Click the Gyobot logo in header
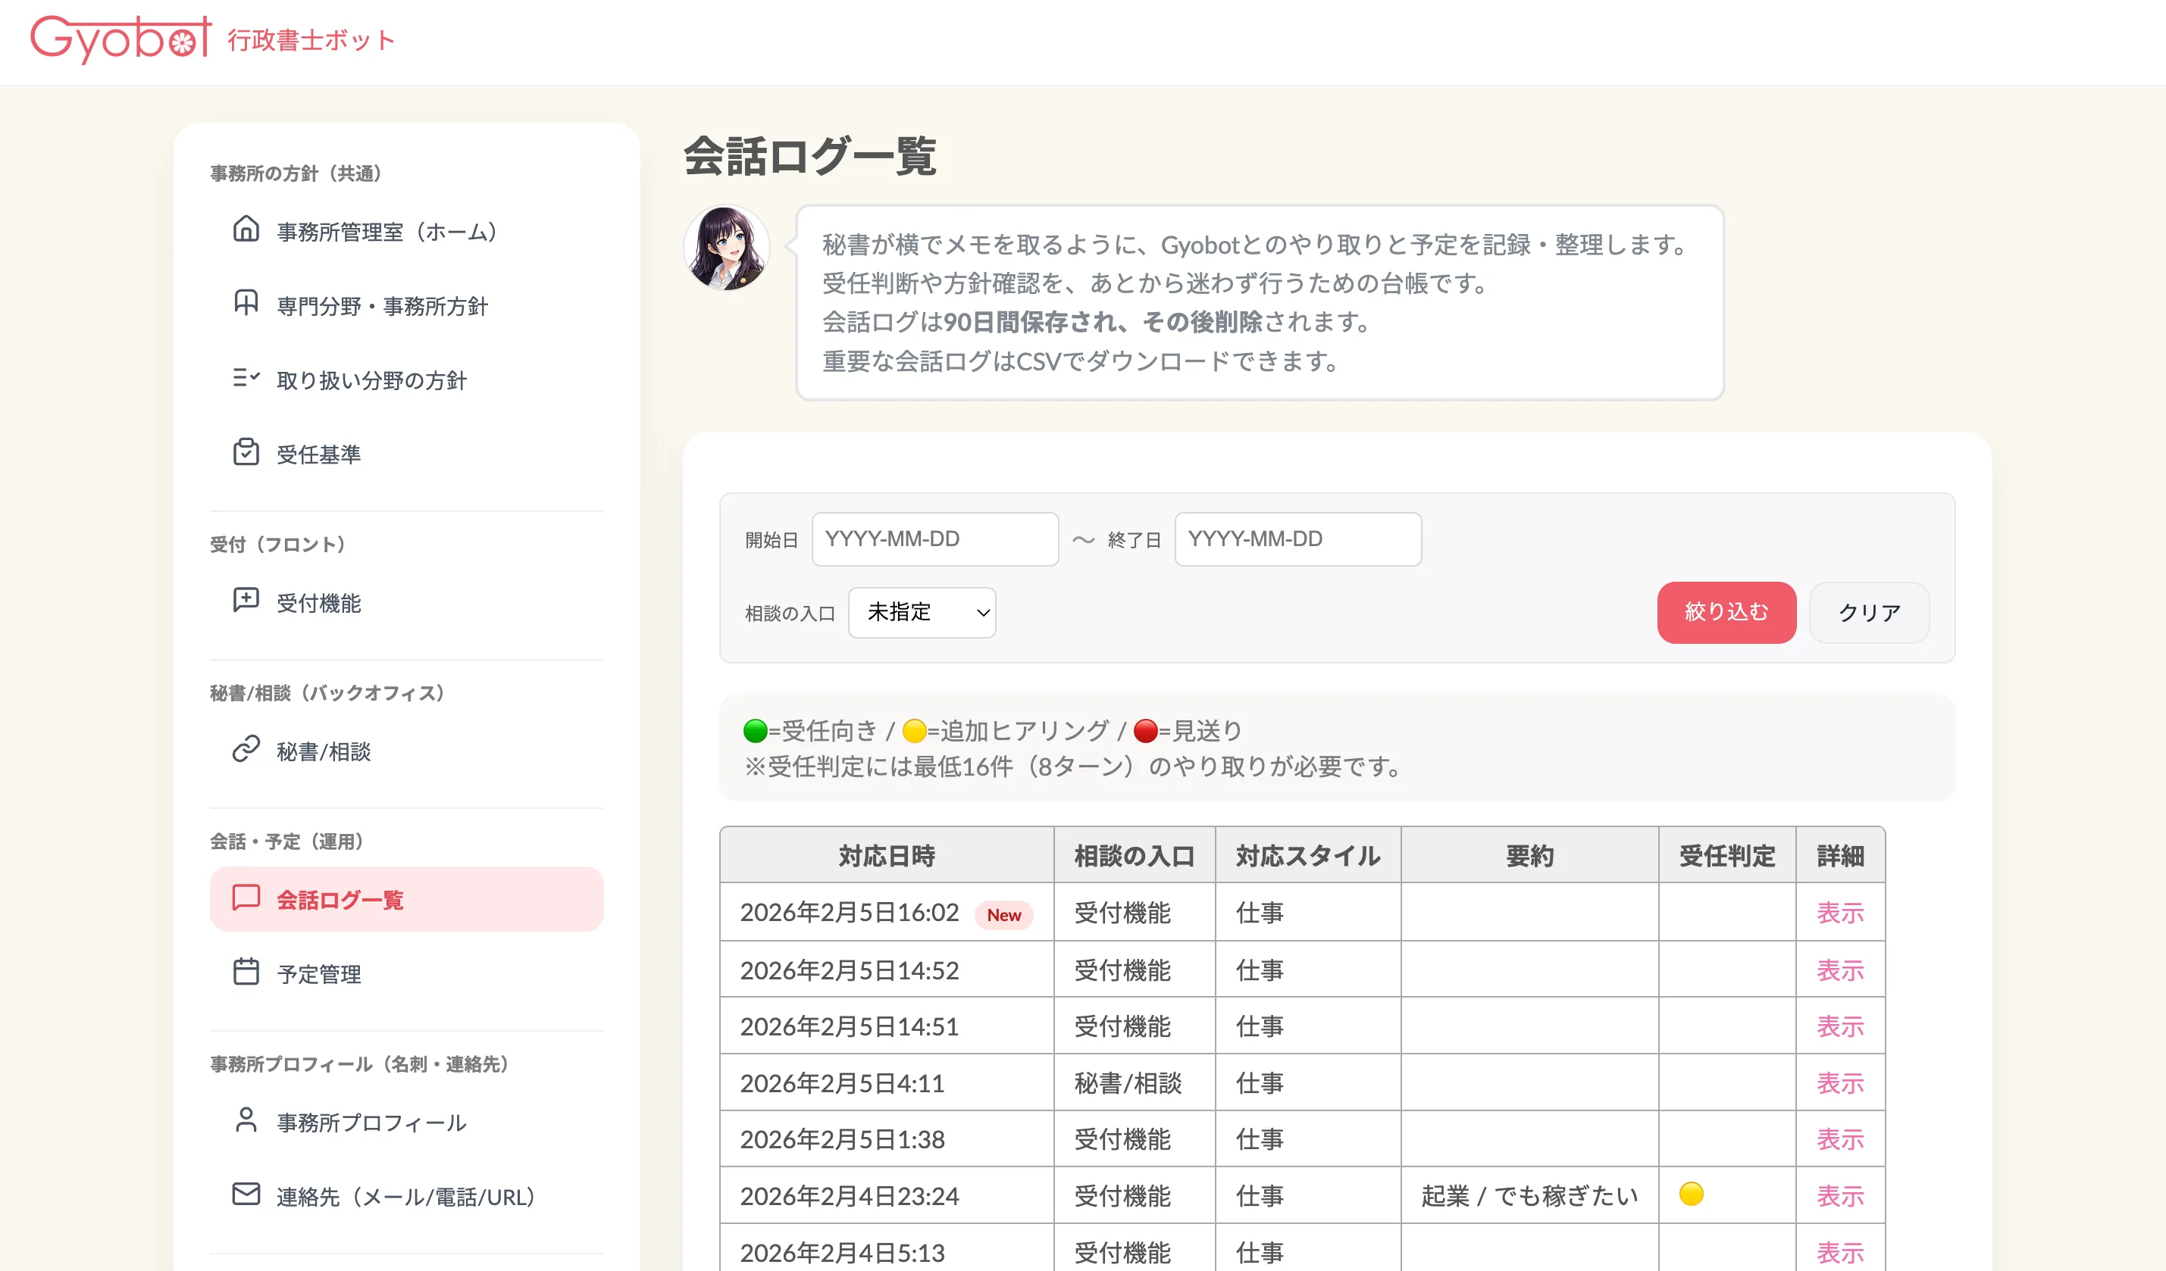 [121, 39]
